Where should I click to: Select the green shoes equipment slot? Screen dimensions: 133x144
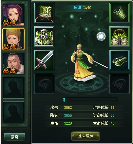[x=120, y=60]
